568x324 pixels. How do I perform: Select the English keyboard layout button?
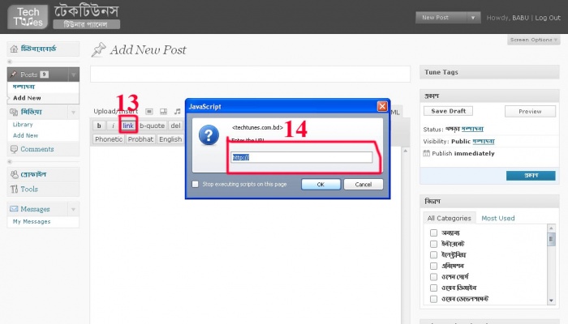click(x=170, y=139)
